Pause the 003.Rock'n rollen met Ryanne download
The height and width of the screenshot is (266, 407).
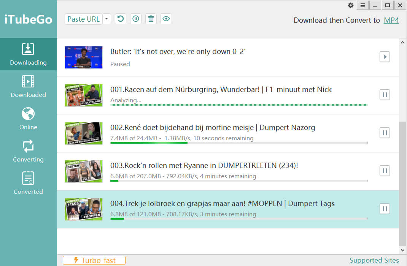tap(385, 171)
